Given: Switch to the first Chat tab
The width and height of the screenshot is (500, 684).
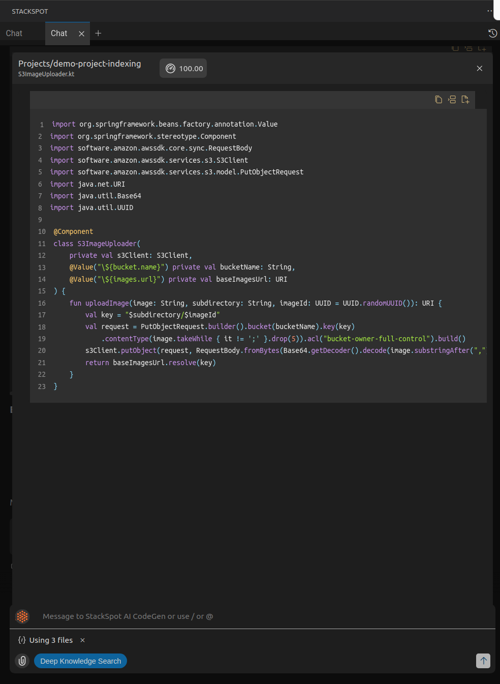Looking at the screenshot, I should 14,34.
